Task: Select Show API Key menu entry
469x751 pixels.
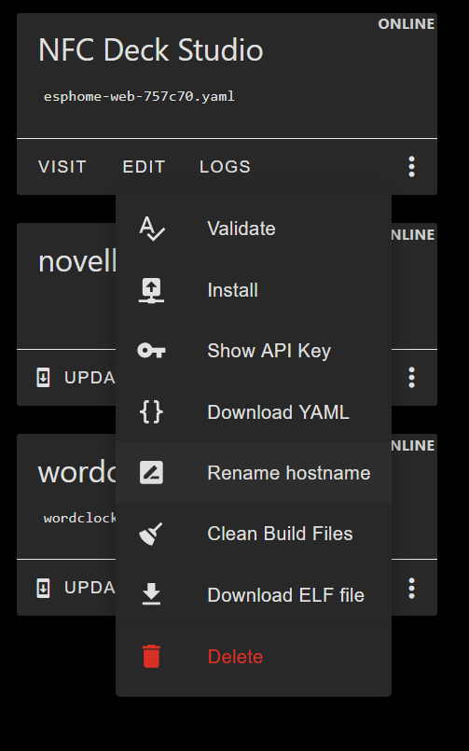Action: [x=254, y=351]
